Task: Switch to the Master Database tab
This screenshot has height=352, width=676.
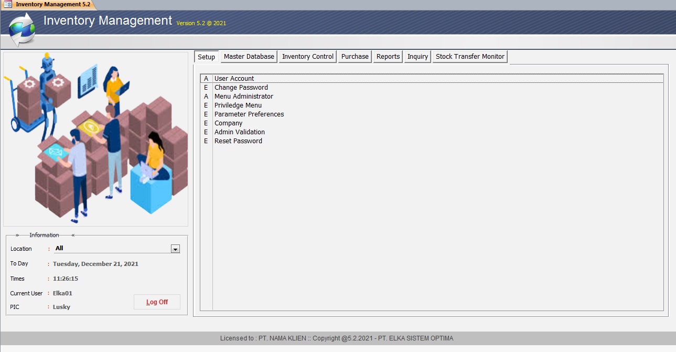Action: (x=249, y=57)
